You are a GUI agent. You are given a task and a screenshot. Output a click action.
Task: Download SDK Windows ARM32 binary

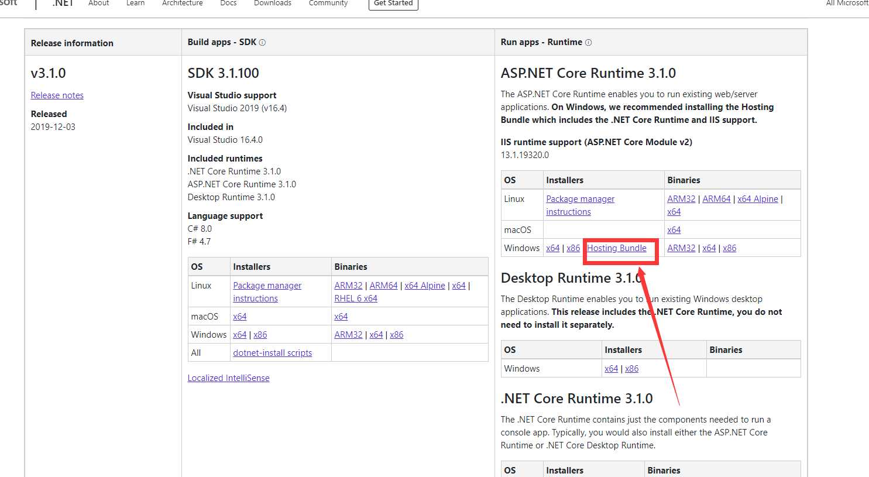[x=349, y=335]
